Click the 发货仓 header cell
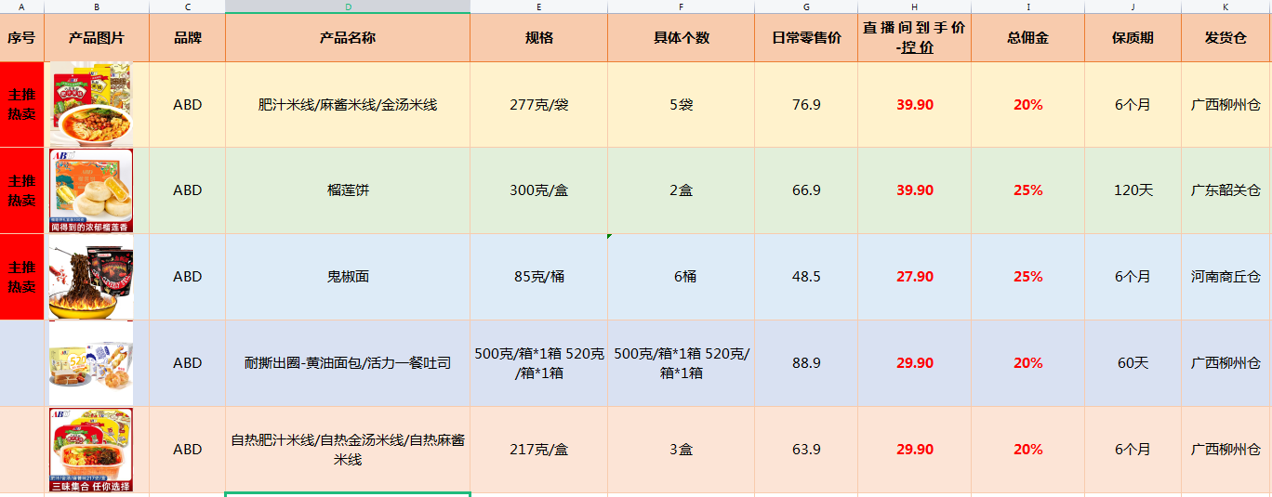Image resolution: width=1272 pixels, height=497 pixels. pos(1226,38)
